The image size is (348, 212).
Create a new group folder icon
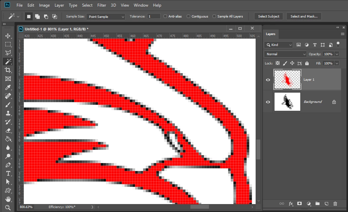coord(318,203)
